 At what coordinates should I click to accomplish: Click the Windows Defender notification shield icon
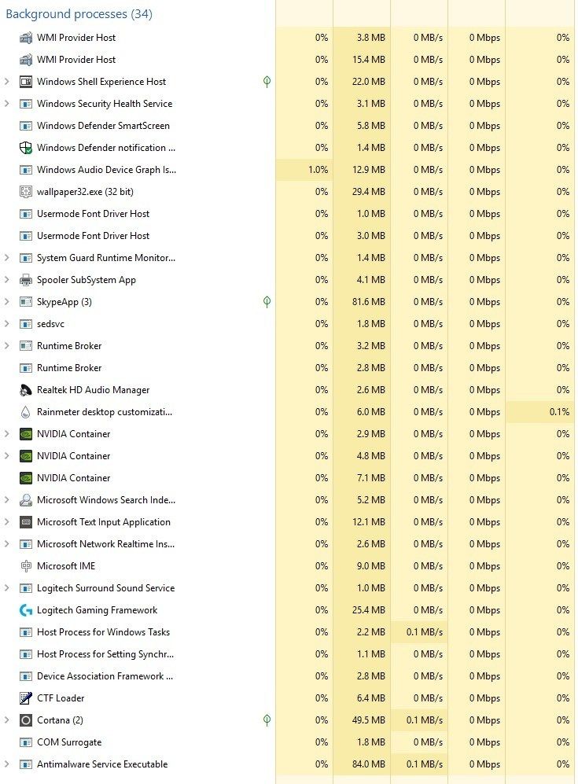coord(25,148)
